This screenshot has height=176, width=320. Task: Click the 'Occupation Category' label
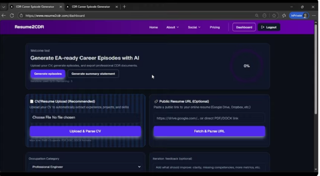(44, 159)
